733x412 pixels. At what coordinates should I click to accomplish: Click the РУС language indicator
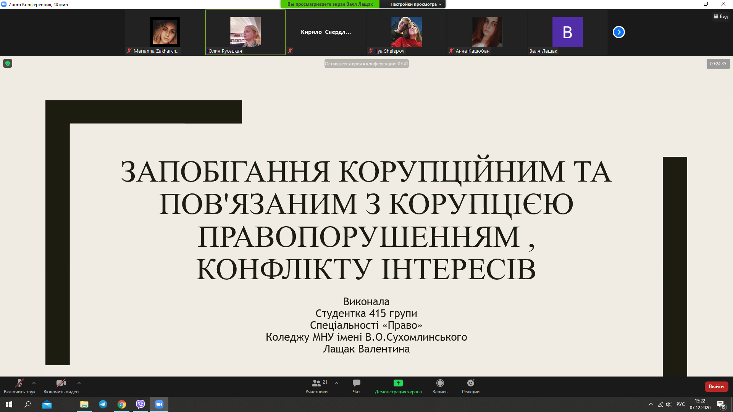click(x=680, y=404)
